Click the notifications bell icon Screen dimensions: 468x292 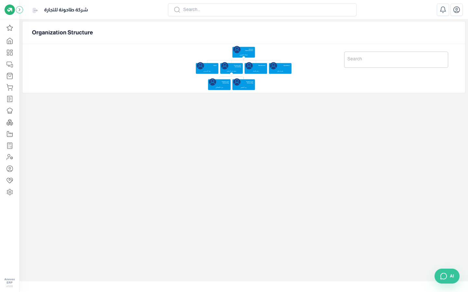click(443, 10)
